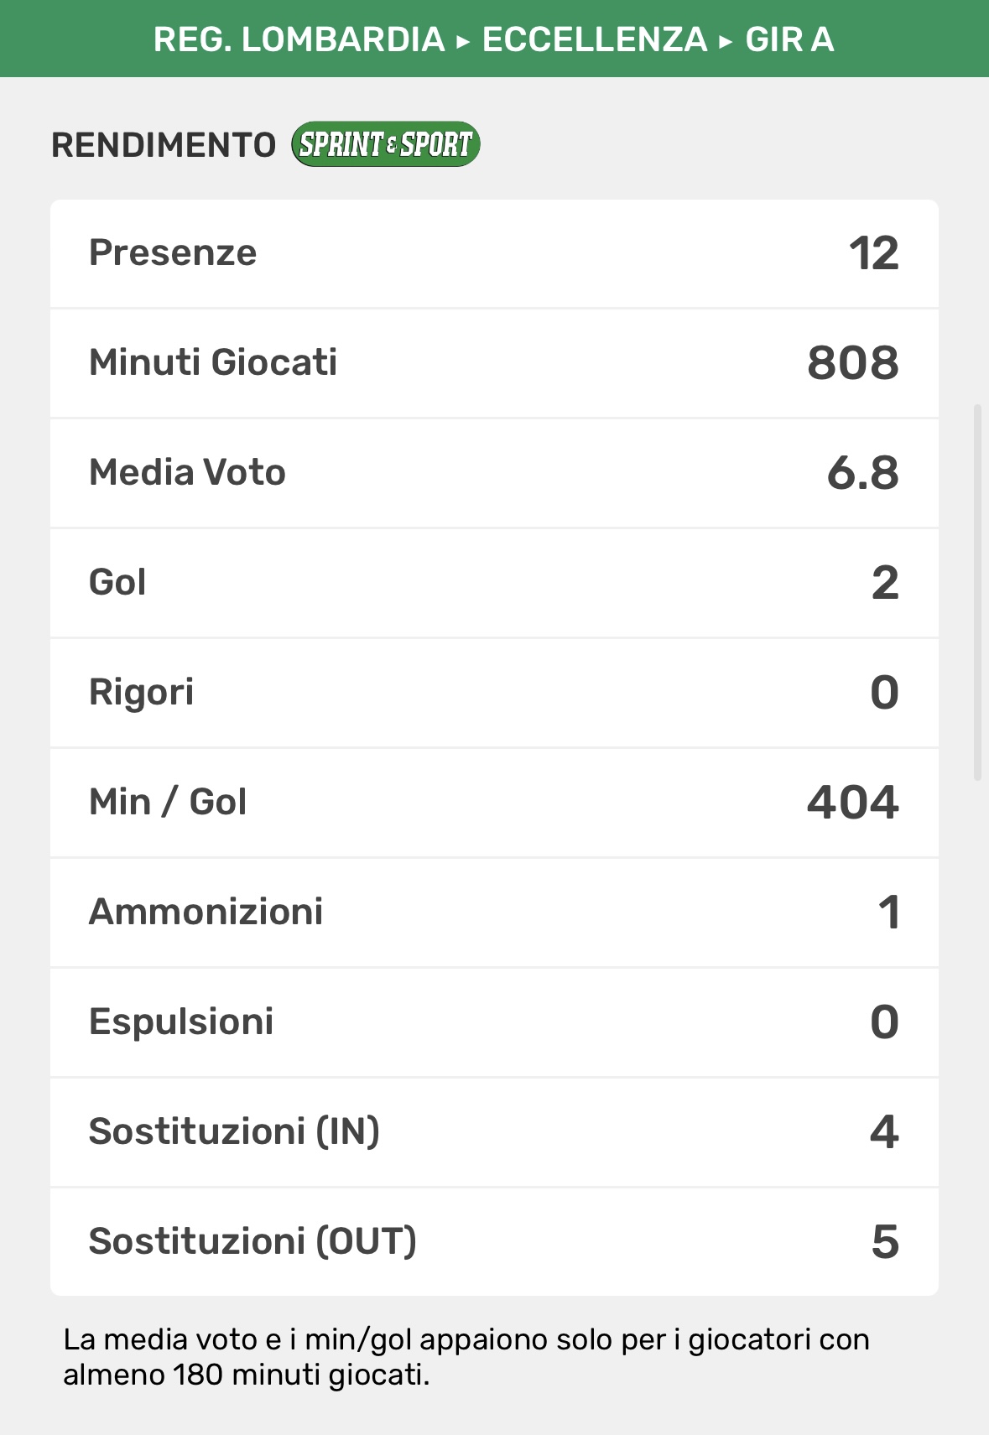Click the 6.8 average rating value
Image resolution: width=989 pixels, height=1435 pixels.
tap(862, 473)
